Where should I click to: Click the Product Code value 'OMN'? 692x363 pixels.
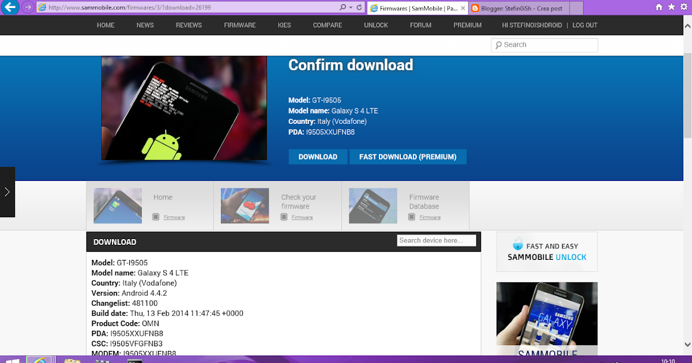click(x=151, y=323)
